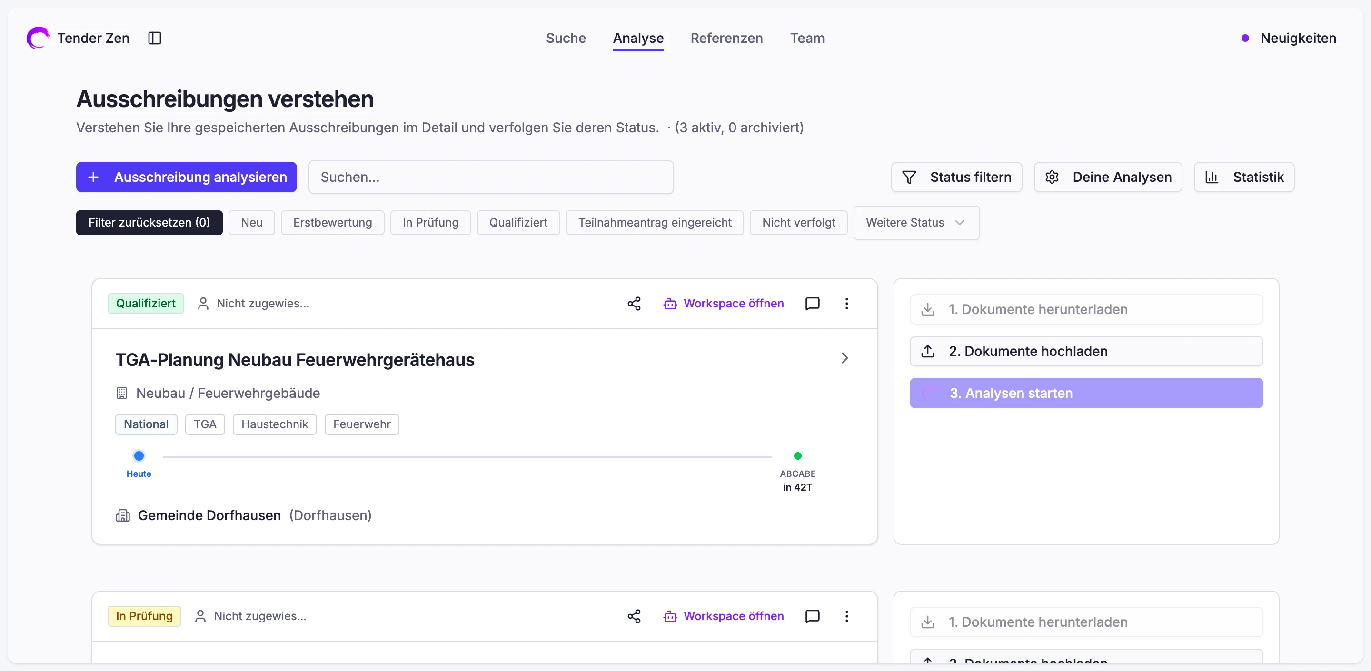Viewport: 1371px width, 671px height.
Task: Switch to the Suche tab
Action: pyautogui.click(x=566, y=39)
